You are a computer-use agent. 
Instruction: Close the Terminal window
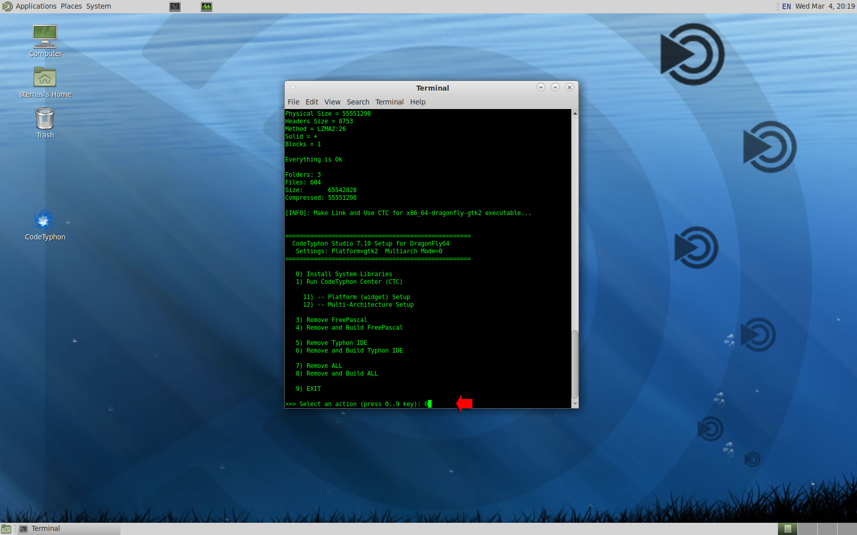tap(569, 87)
